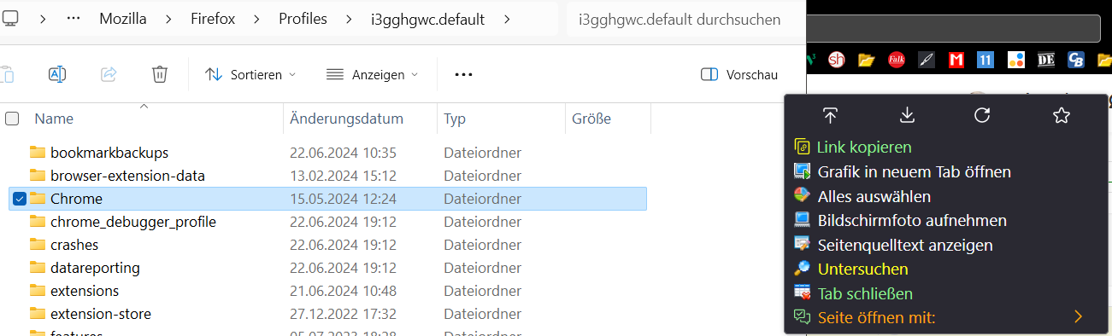Click the reload icon in context menu

[x=983, y=115]
